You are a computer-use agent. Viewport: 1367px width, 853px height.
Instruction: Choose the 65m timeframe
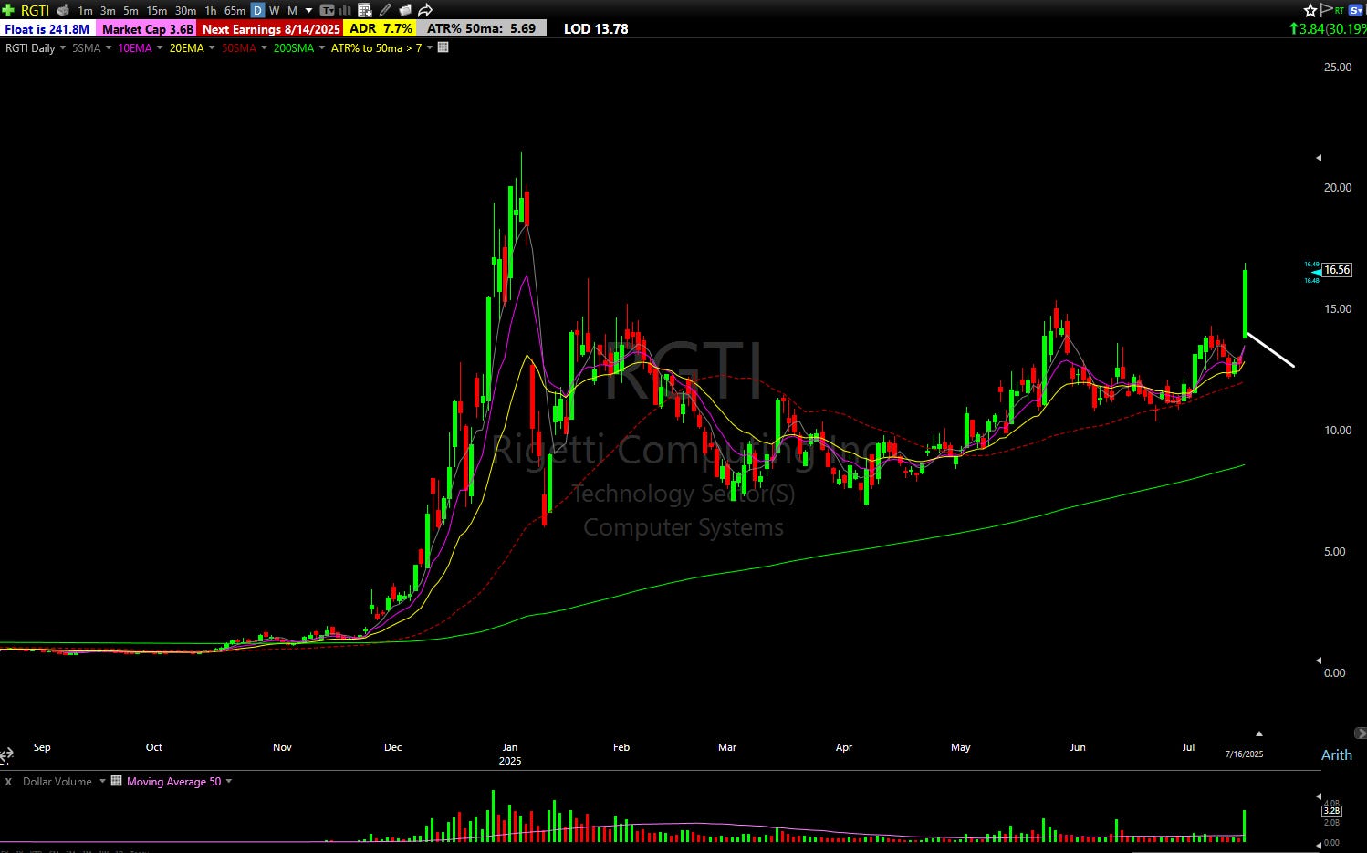pos(235,10)
